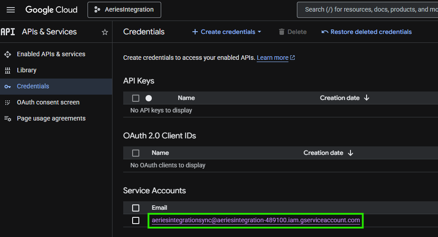Click the external link icon beside Learn more
Viewport: 438px width, 237px height.
click(292, 58)
